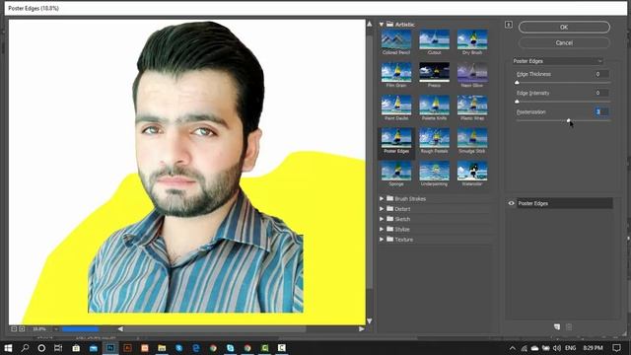Pick the Neon Glow filter

click(x=472, y=72)
